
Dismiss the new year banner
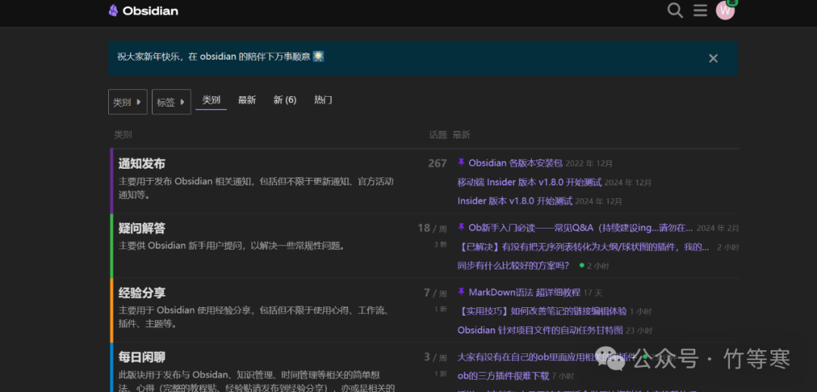[713, 58]
